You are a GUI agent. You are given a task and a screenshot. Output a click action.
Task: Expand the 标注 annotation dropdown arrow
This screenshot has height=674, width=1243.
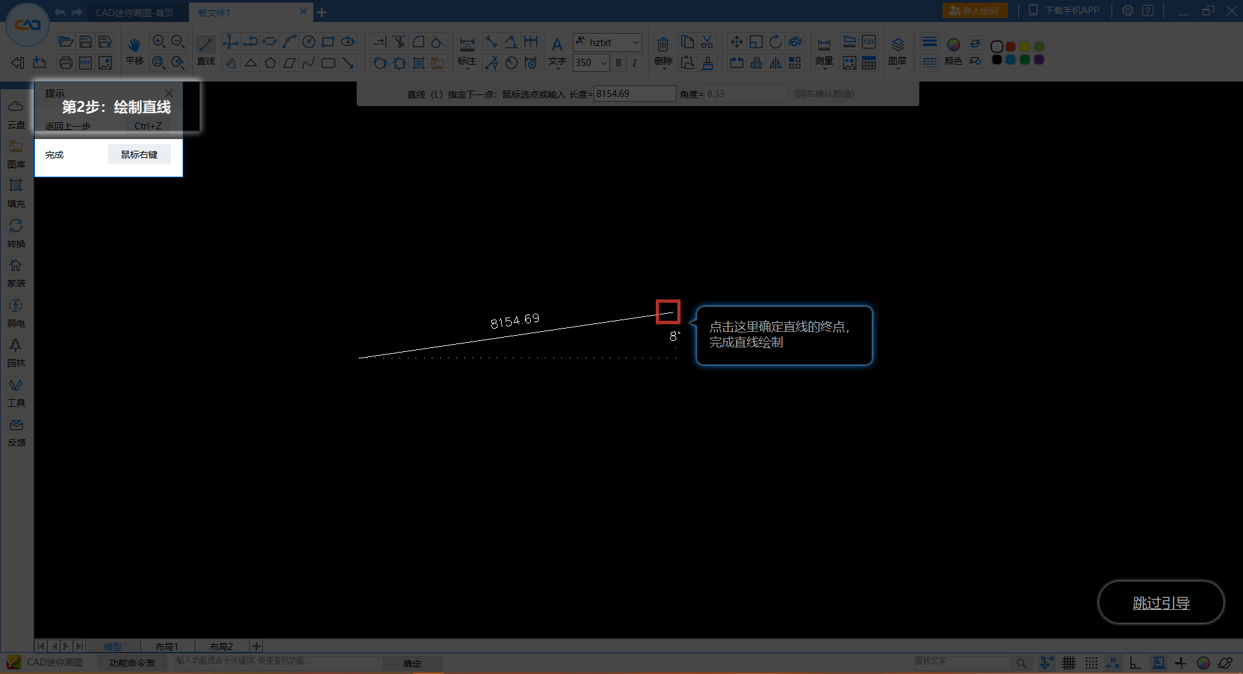(x=467, y=69)
